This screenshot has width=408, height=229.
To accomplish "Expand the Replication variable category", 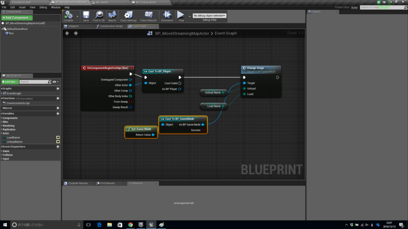I will 2,129.
